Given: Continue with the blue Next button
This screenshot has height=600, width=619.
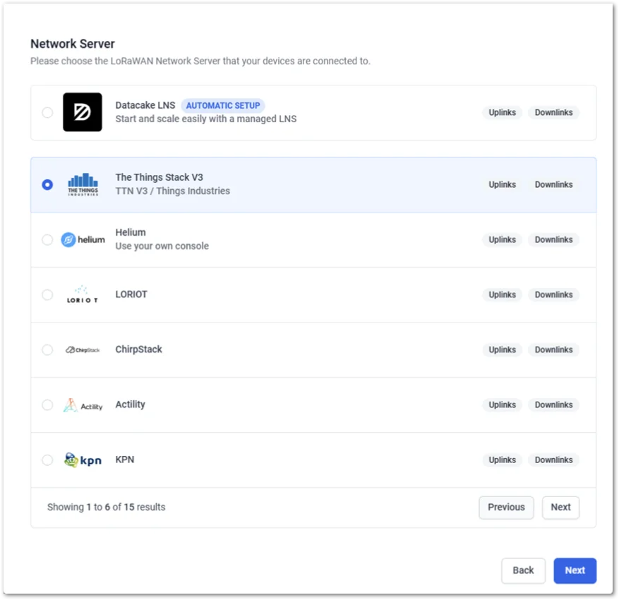Looking at the screenshot, I should click(x=575, y=570).
